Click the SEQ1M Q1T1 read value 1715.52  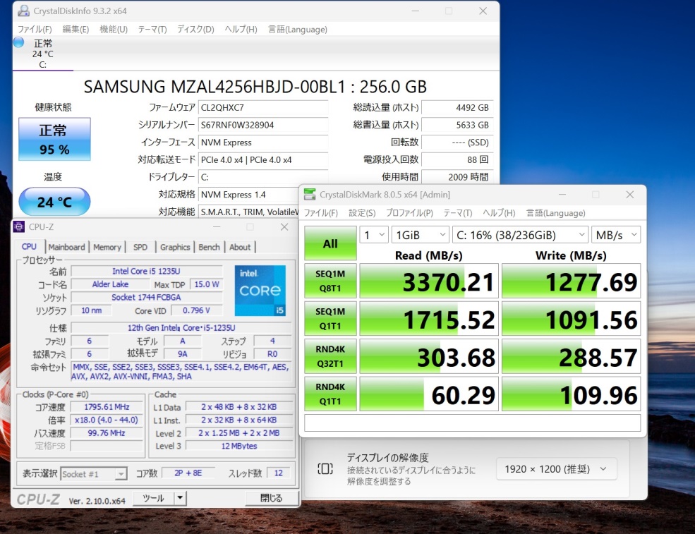click(429, 319)
